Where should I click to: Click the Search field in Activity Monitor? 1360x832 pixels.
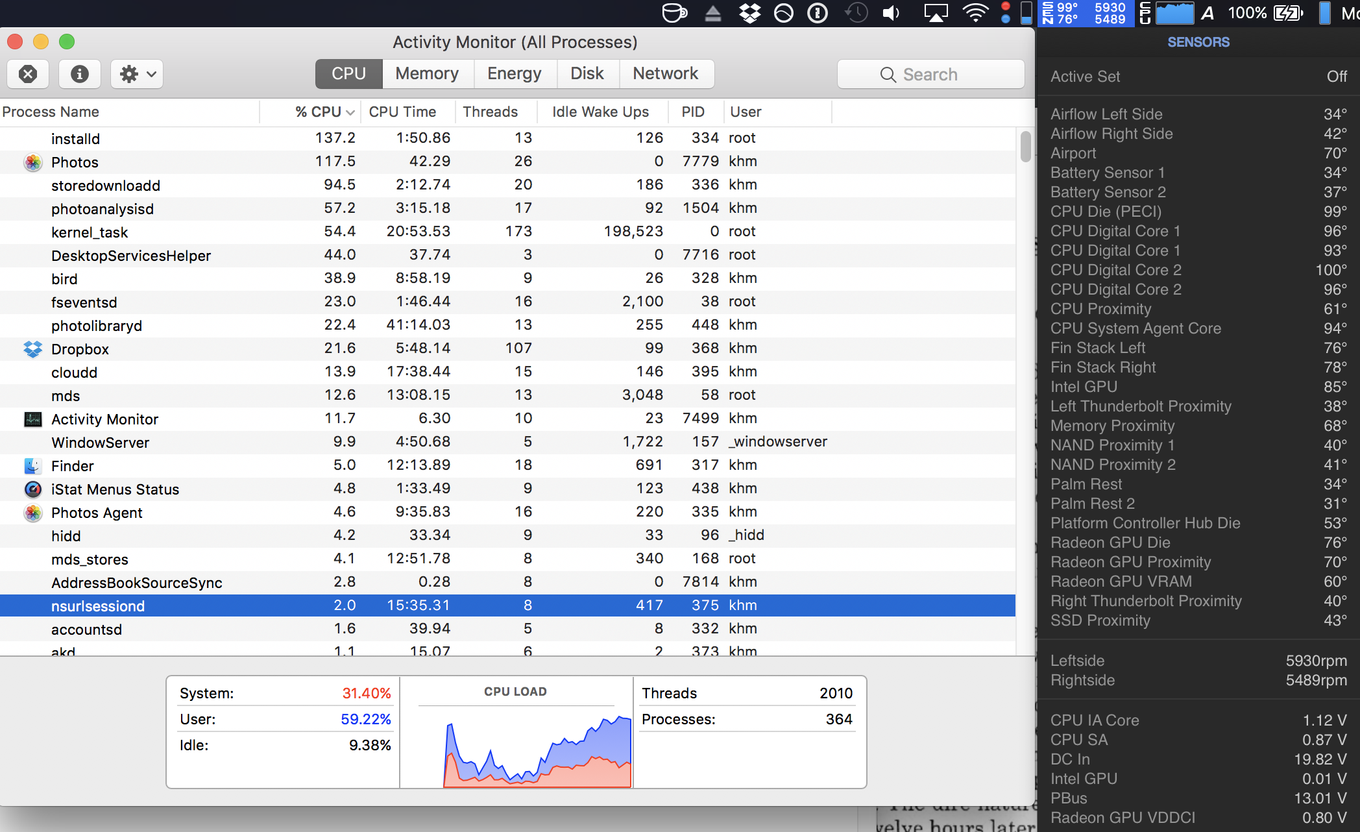tap(930, 75)
